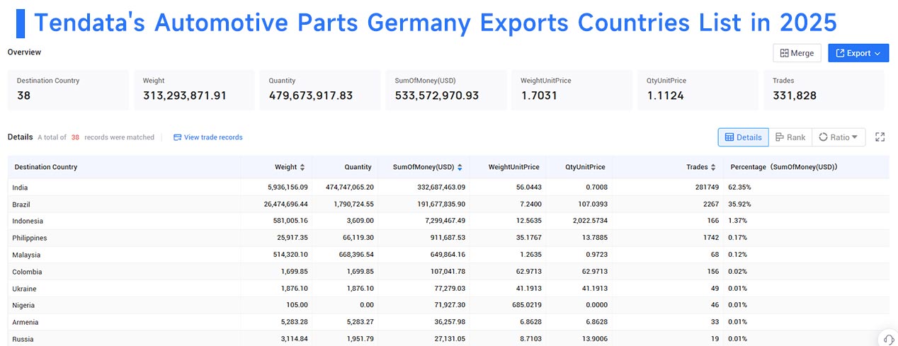The height and width of the screenshot is (346, 898).
Task: Click the Weight overview card value
Action: 185,95
